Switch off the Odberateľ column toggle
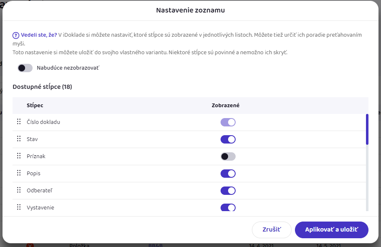 pyautogui.click(x=228, y=191)
